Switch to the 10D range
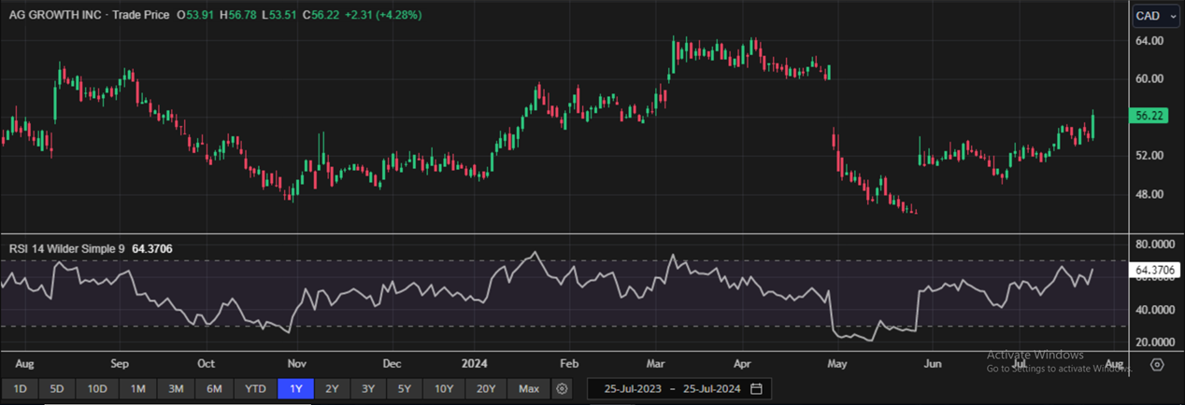 point(97,388)
